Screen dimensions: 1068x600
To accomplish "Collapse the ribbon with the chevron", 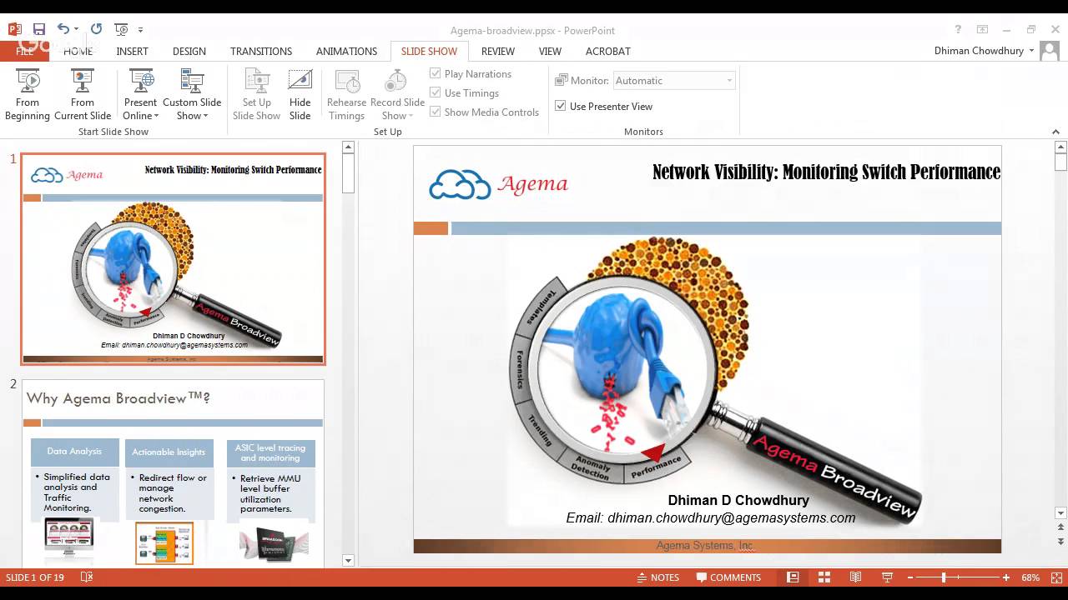I will (x=1055, y=132).
